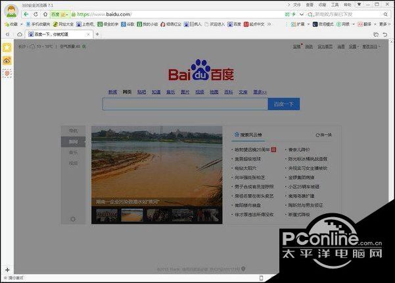Screen dimensions: 395x283
Task: Click the 翻译 translate toolbar icon
Action: [365, 24]
